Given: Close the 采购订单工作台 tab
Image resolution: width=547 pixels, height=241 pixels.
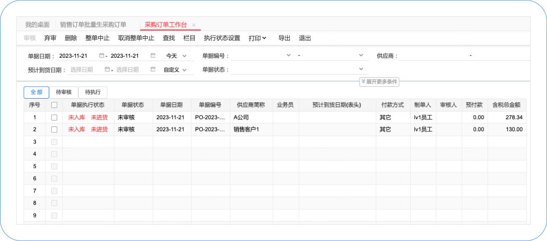Looking at the screenshot, I should point(194,25).
